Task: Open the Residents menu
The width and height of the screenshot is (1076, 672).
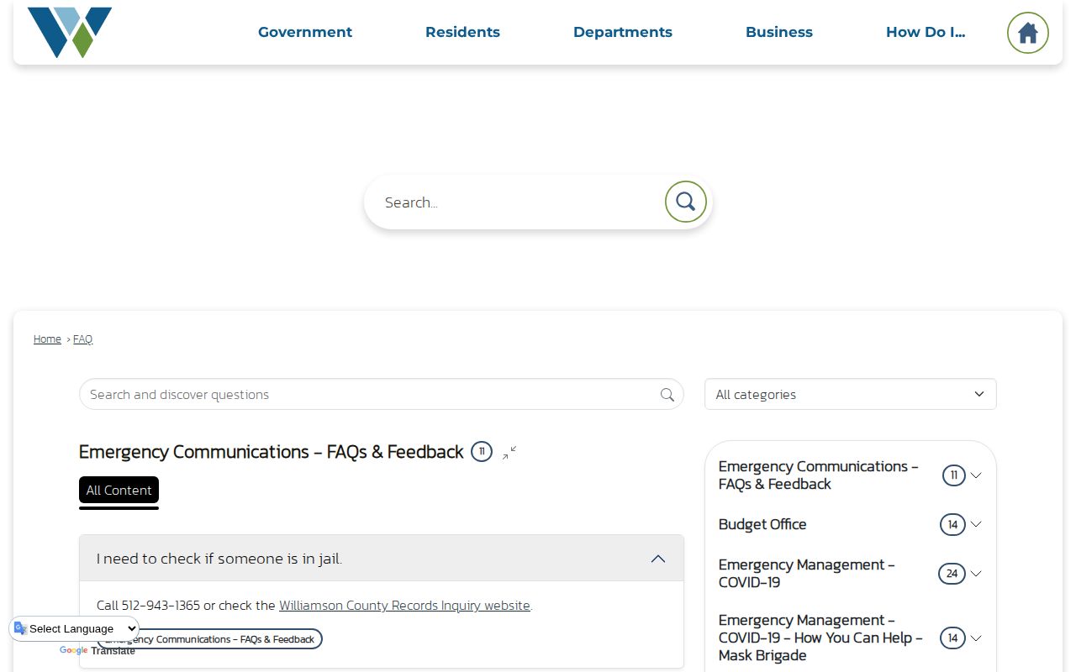Action: [x=462, y=32]
